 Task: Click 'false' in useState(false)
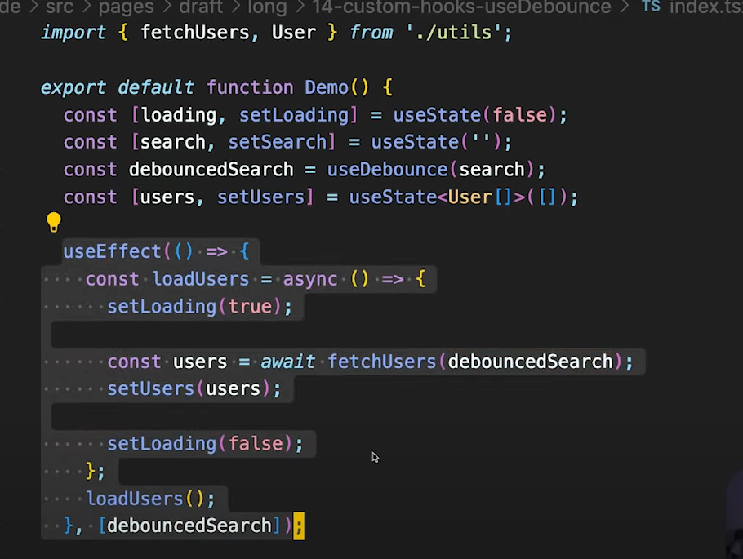[x=519, y=115]
